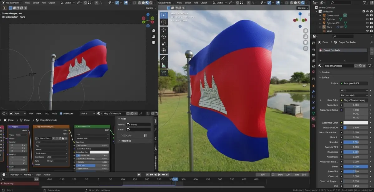374x192 pixels.
Task: Hide Cylinder eye icon in outliner
Action: coord(367,19)
